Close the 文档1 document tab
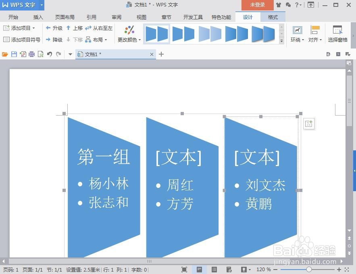The width and height of the screenshot is (356, 274). [x=152, y=55]
